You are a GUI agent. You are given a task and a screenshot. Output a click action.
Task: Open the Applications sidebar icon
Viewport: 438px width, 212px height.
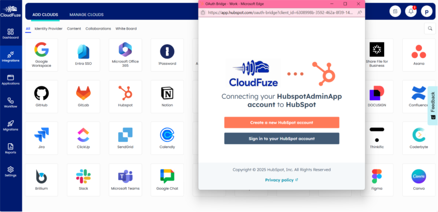pos(11,80)
